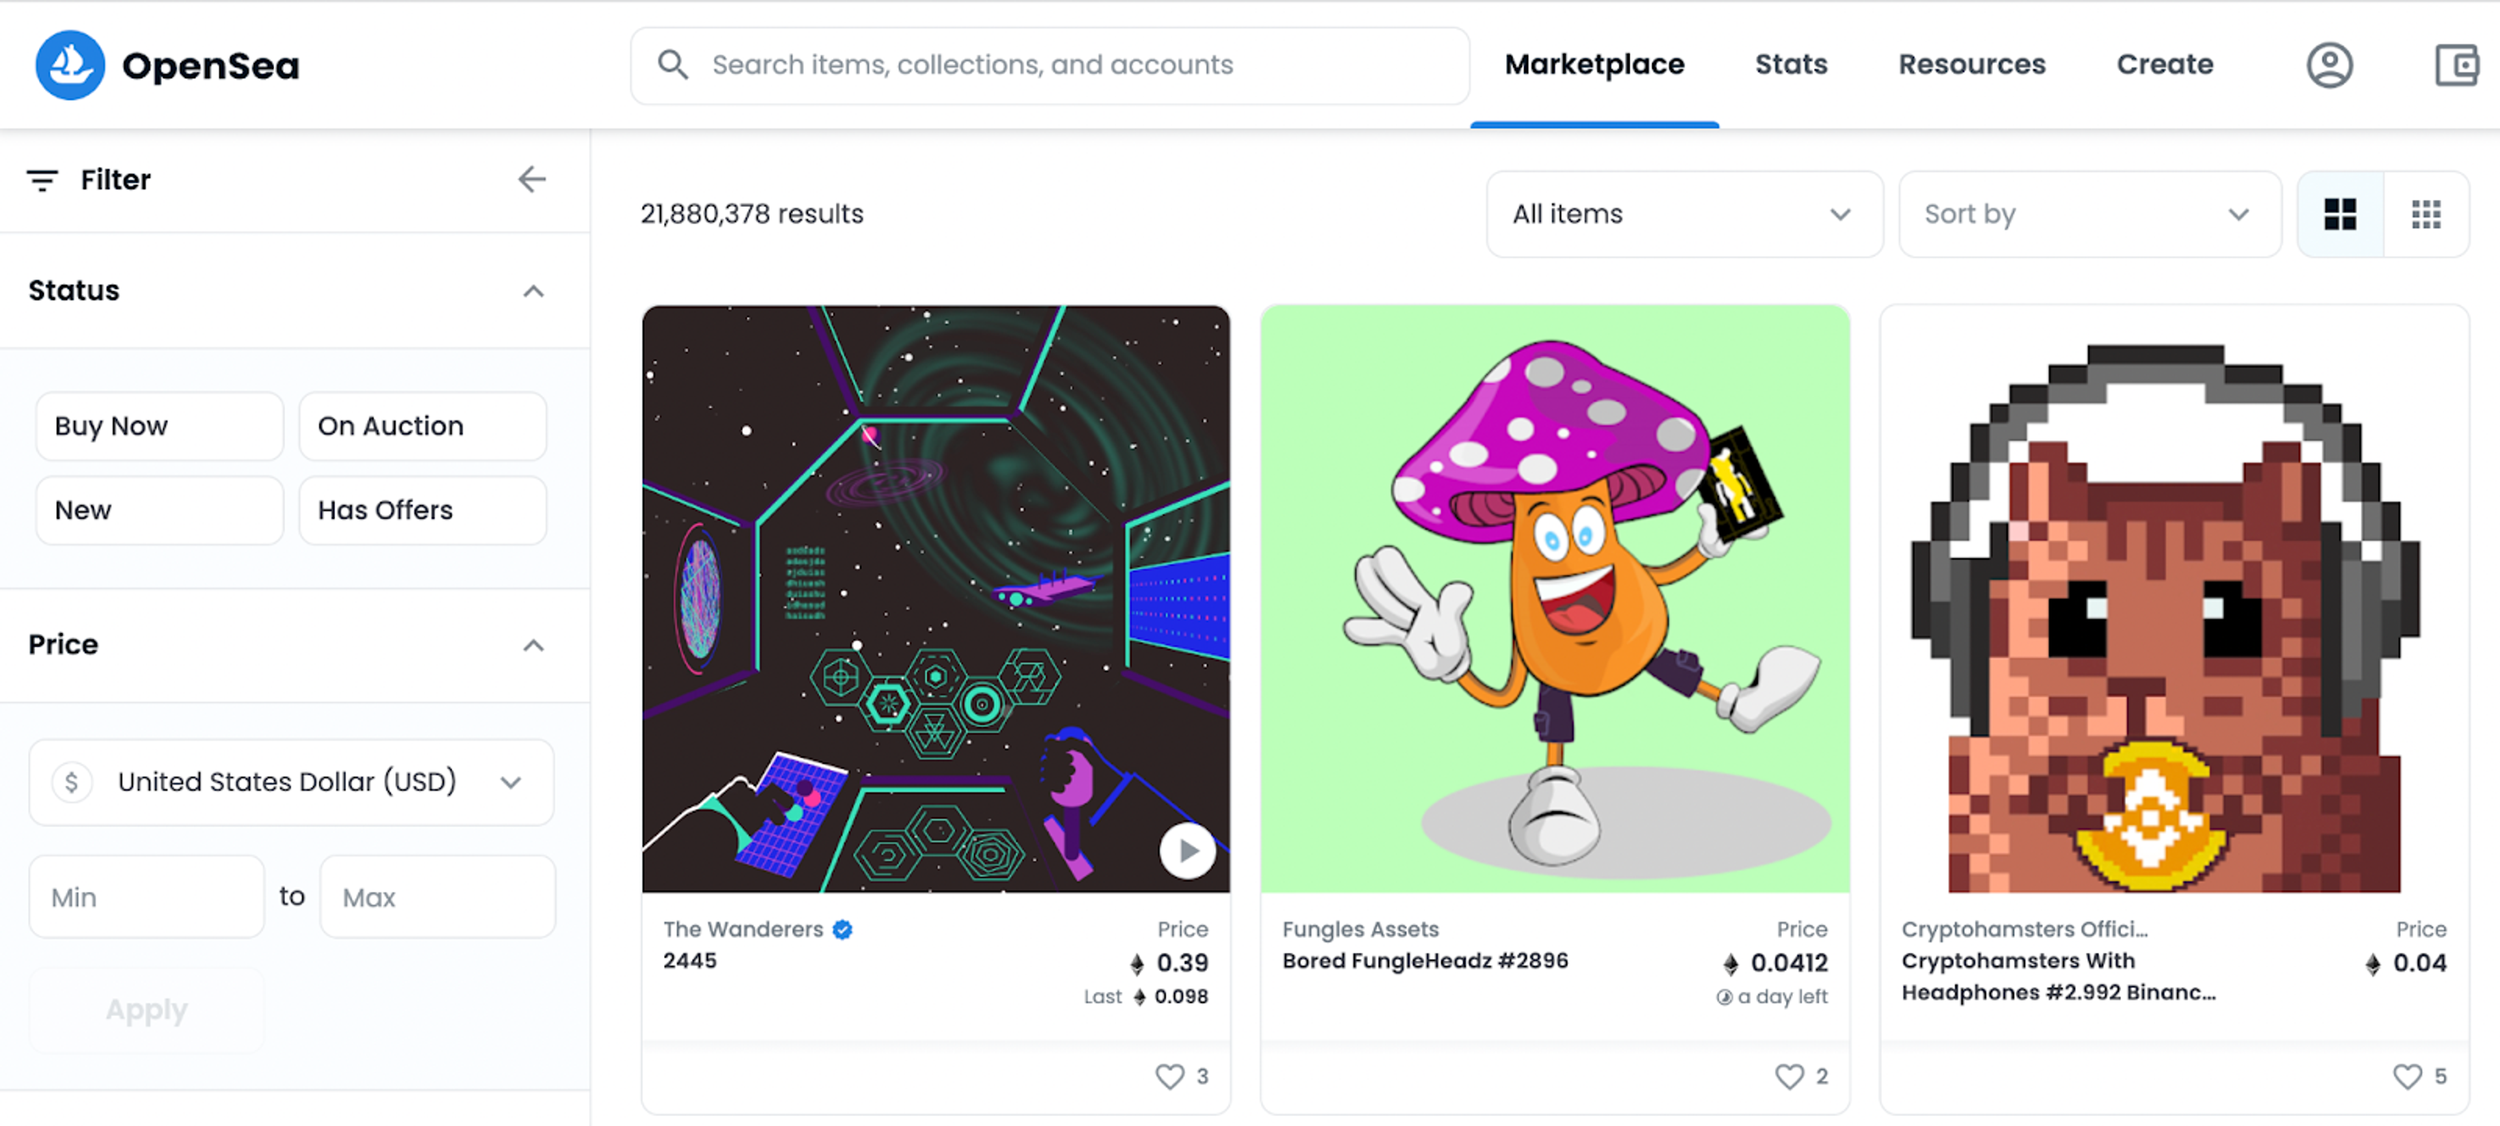The image size is (2500, 1126).
Task: Open the United States Dollar currency dropdown
Action: point(291,782)
